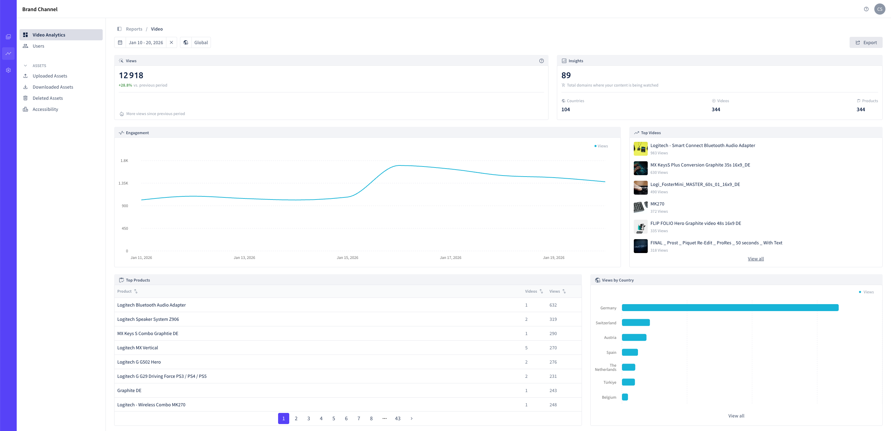Open the Global region selector

(196, 42)
